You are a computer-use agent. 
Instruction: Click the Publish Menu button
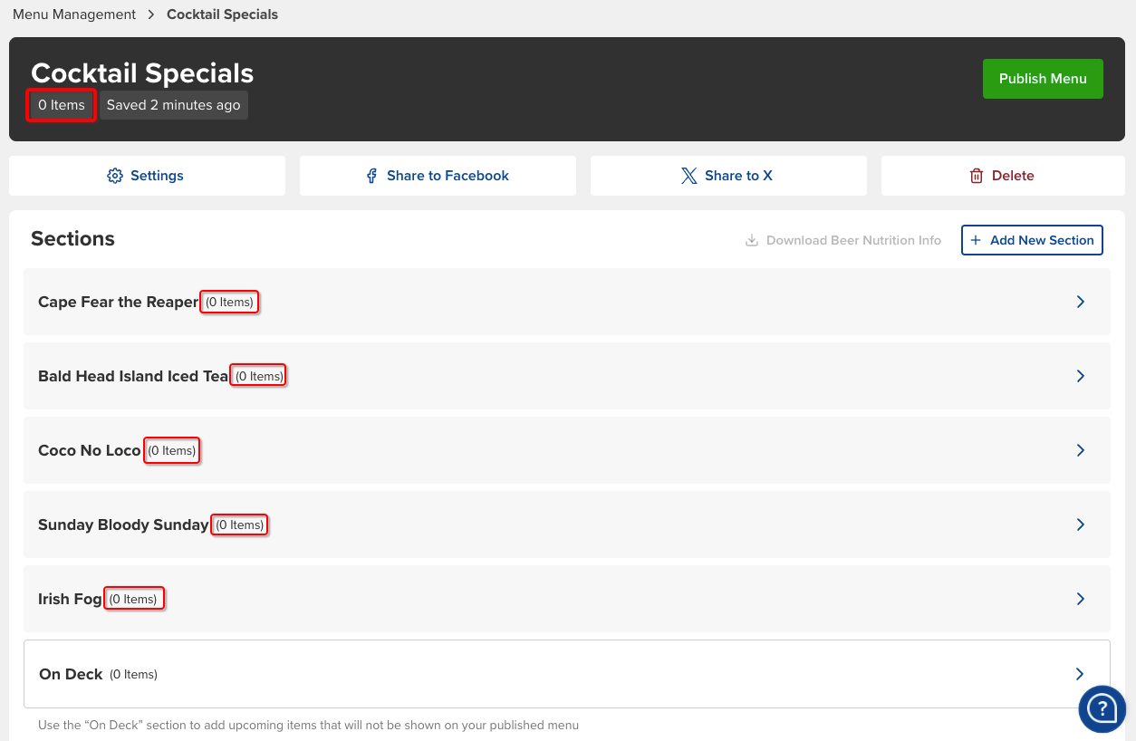point(1043,79)
